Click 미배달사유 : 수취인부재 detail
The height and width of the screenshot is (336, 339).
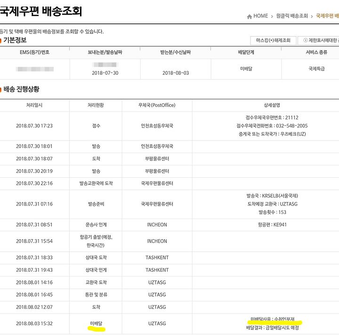273,319
